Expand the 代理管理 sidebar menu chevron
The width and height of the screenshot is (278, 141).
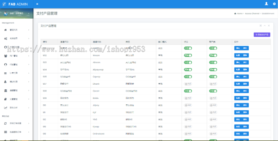click(29, 64)
